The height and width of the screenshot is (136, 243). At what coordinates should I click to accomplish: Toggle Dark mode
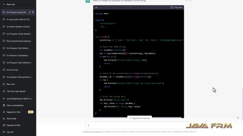(x=18, y=119)
